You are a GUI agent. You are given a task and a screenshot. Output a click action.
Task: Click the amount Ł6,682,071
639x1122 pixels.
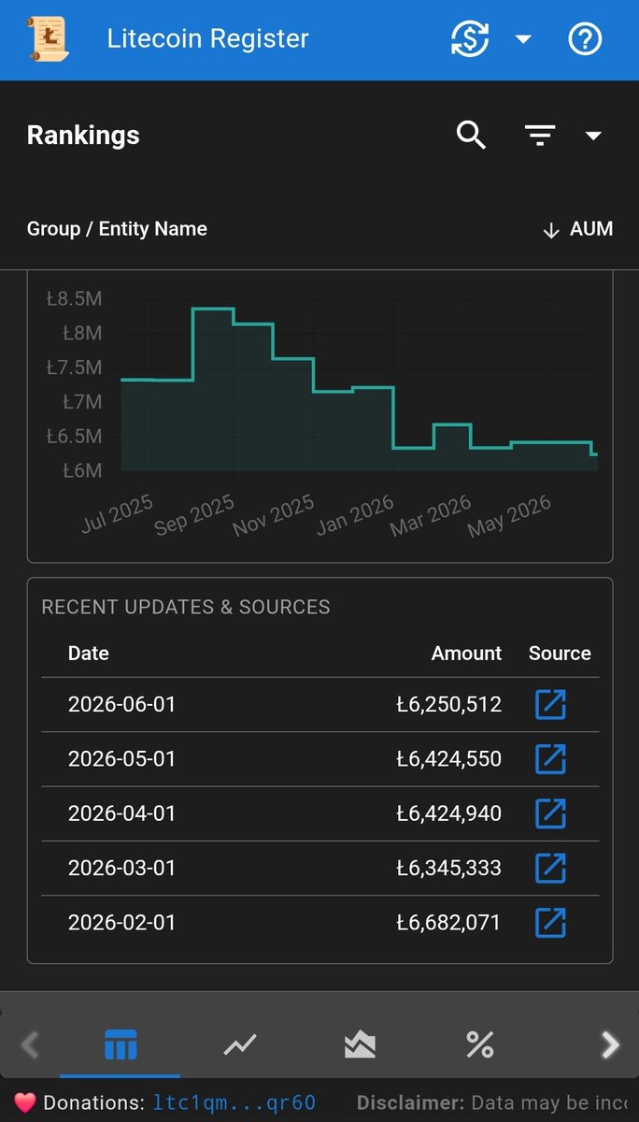click(x=449, y=923)
